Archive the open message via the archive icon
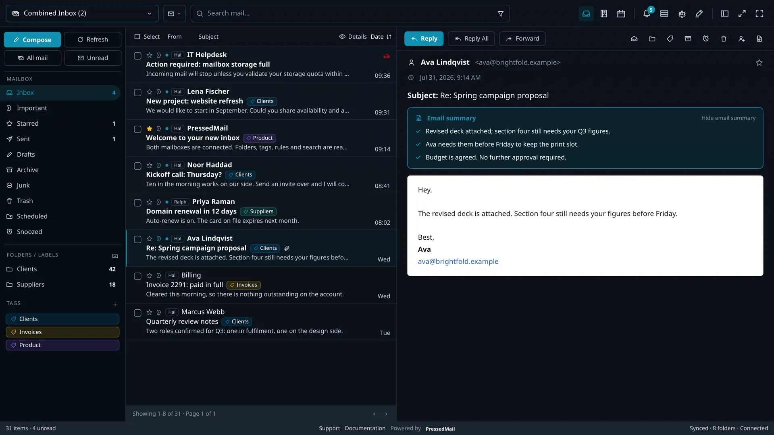Viewport: 774px width, 435px height. coord(688,39)
